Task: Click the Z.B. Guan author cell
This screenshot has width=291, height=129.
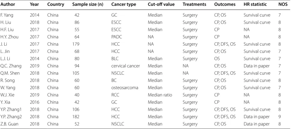Action: pyautogui.click(x=9, y=124)
